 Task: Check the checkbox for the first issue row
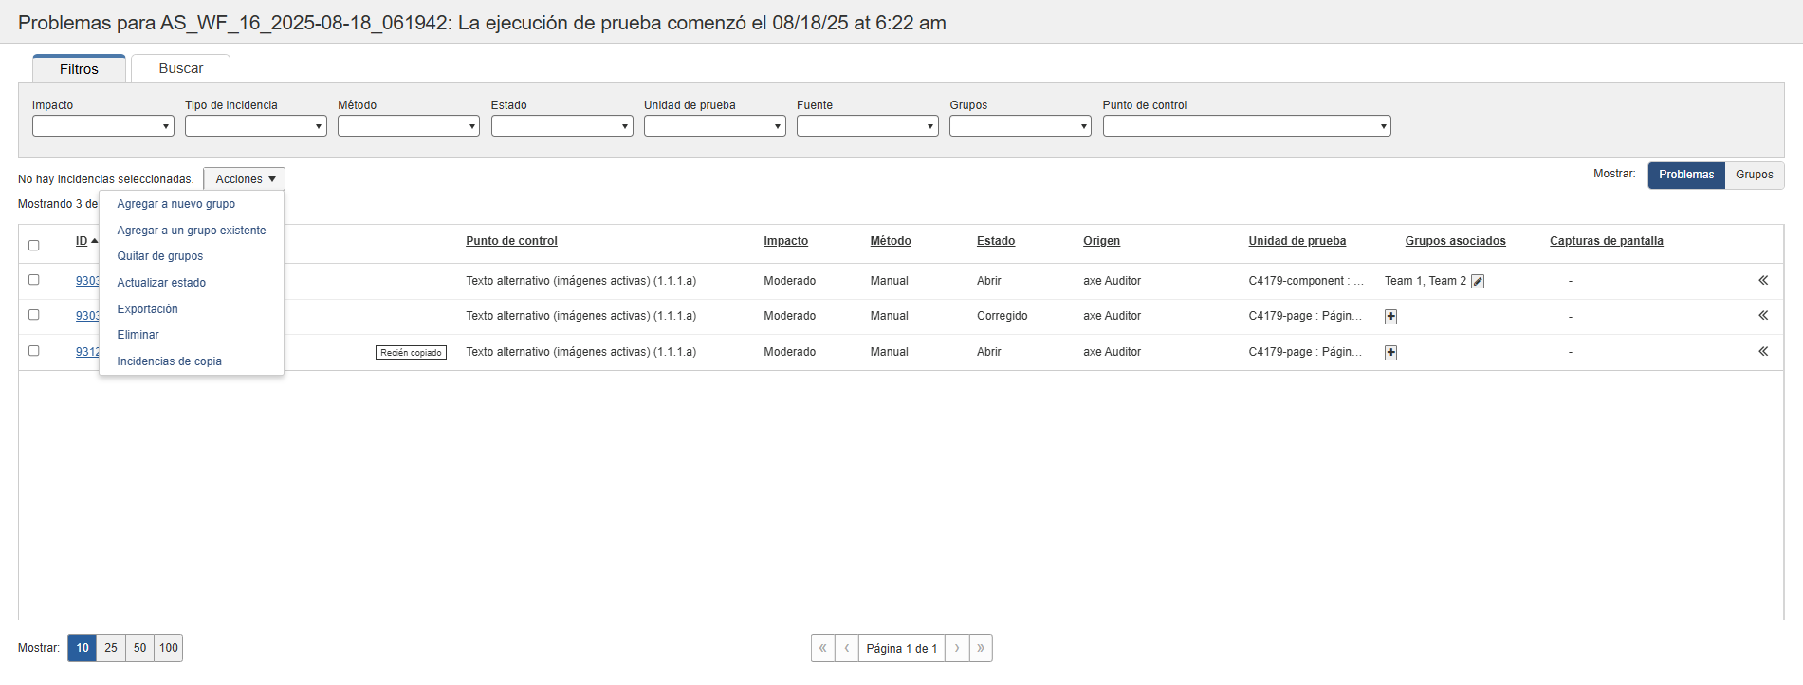[x=34, y=280]
